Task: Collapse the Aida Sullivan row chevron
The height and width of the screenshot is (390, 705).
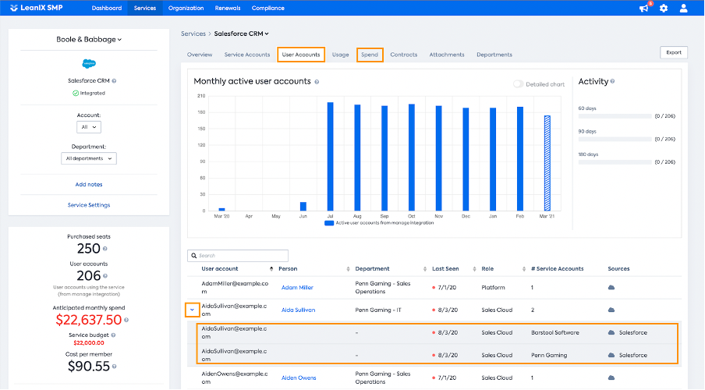Action: point(192,310)
